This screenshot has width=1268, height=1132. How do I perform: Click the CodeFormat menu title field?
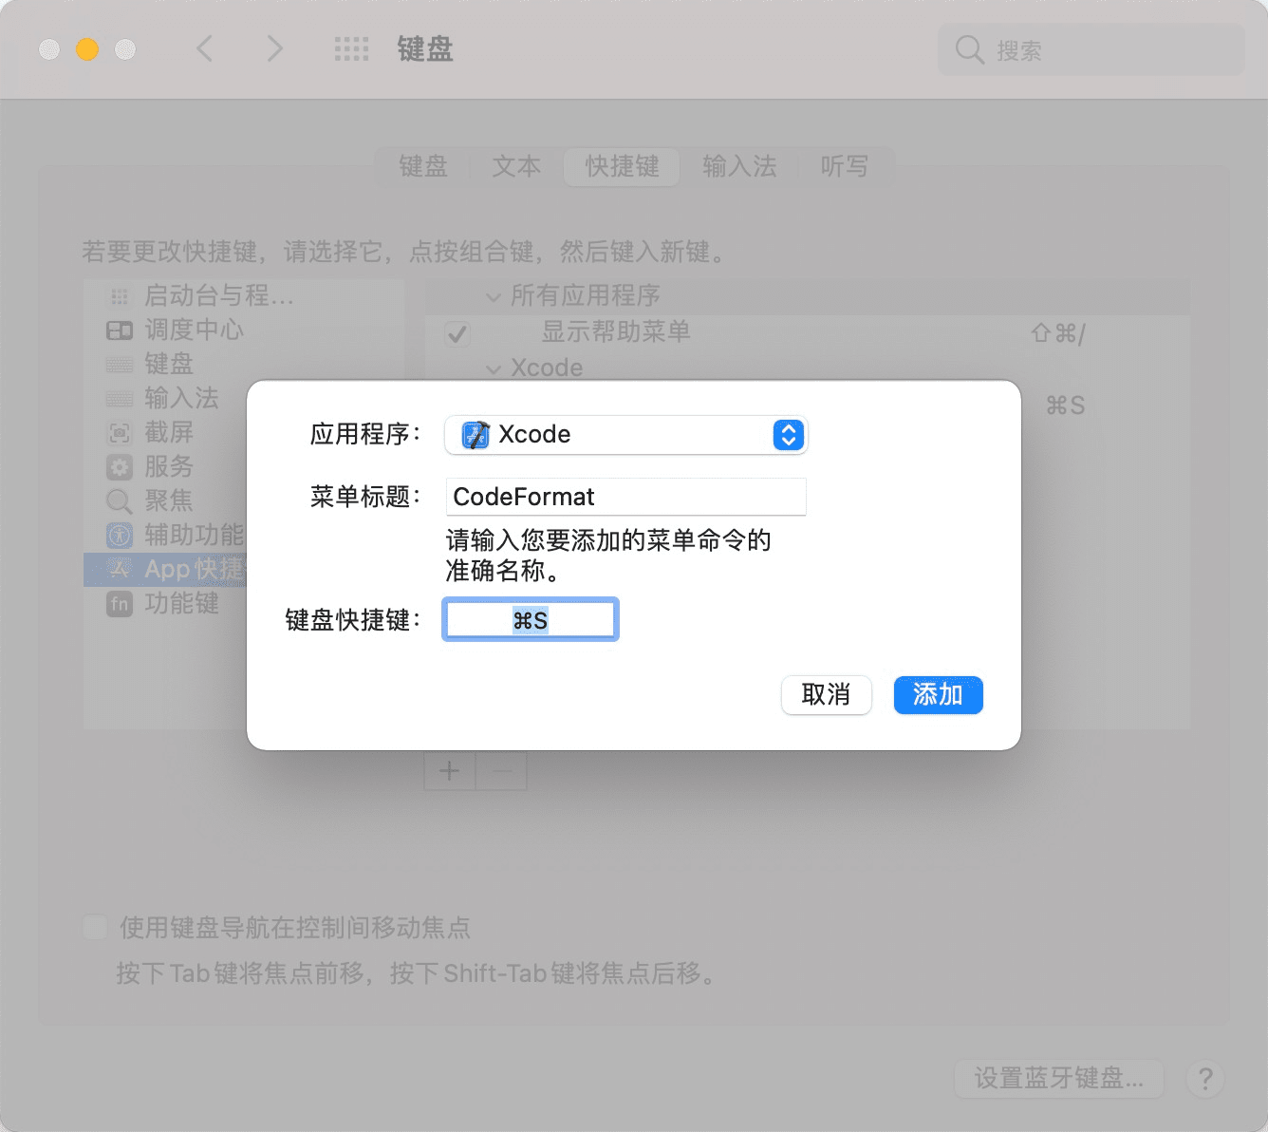(625, 497)
